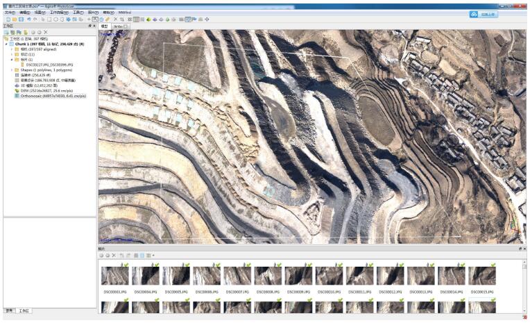Toggle green checkmark on DSC00015.JPG thumbnail
The height and width of the screenshot is (325, 530).
[x=493, y=265]
